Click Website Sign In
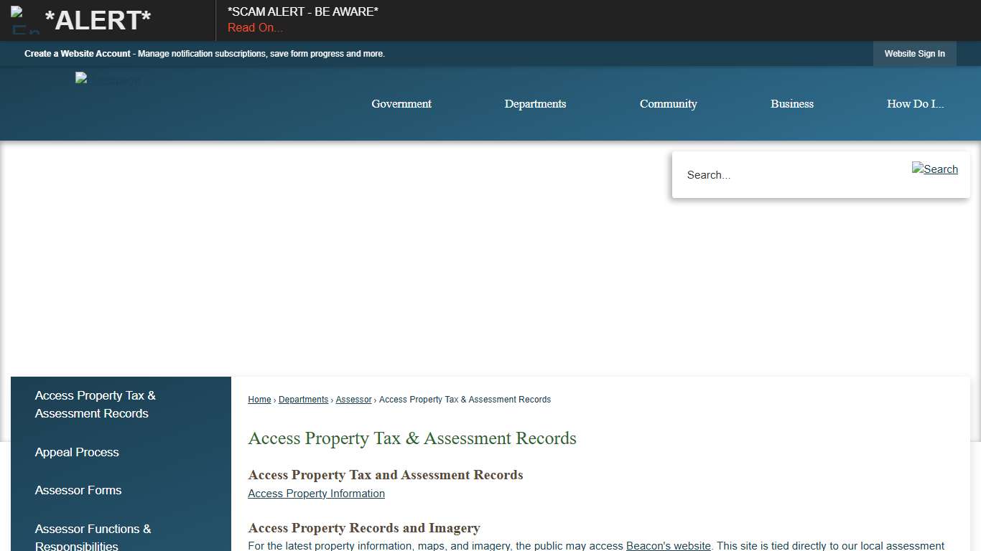This screenshot has width=981, height=551. point(914,53)
